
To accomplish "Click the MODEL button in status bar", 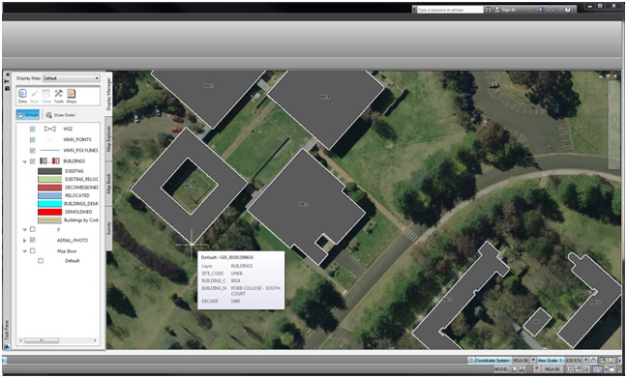I will [x=502, y=368].
